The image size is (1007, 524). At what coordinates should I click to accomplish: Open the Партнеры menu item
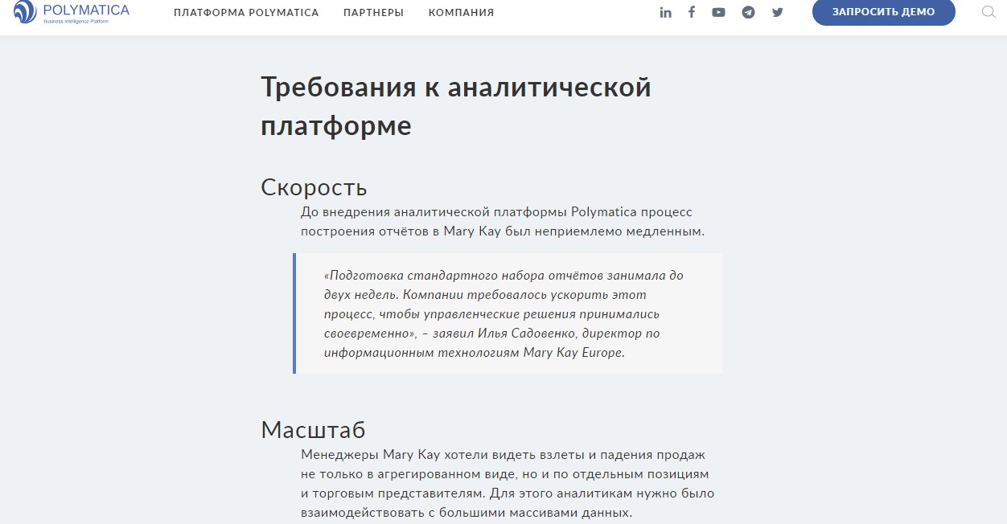coord(373,13)
